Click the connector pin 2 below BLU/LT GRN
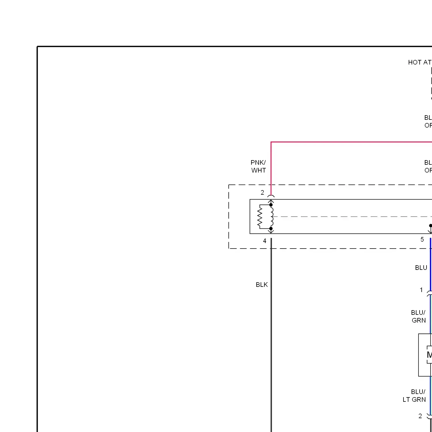Viewport: 432px width, 432px height. pos(420,416)
